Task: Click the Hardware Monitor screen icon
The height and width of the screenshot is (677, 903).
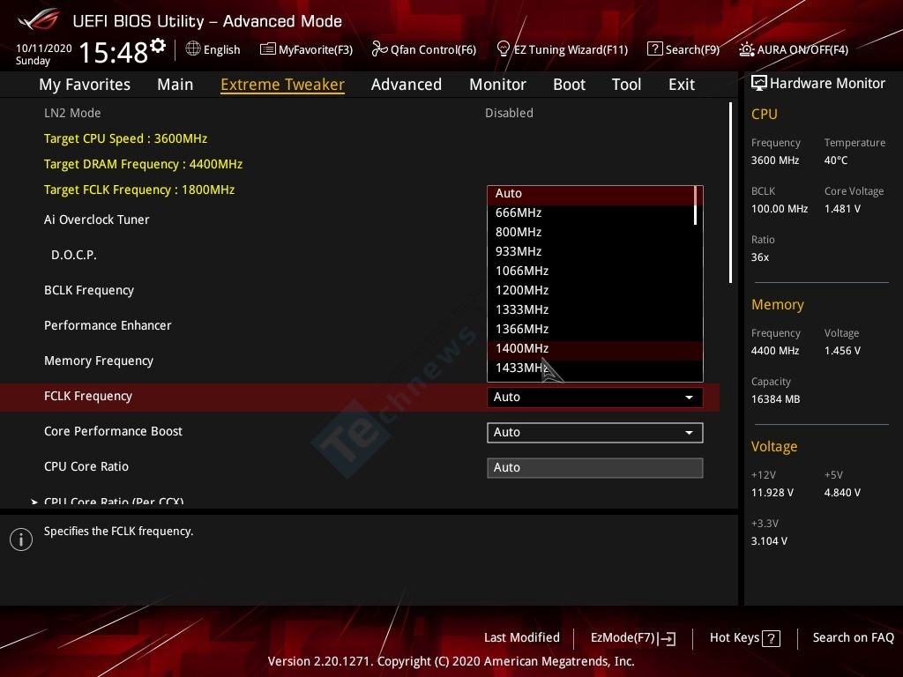Action: pyautogui.click(x=759, y=84)
